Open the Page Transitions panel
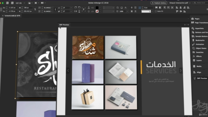The height and width of the screenshot is (117, 208). [200, 23]
